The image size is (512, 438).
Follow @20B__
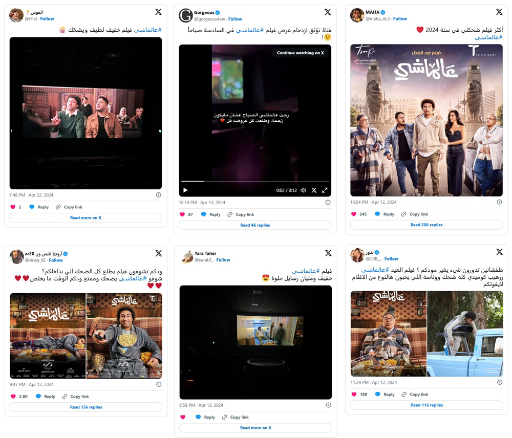click(x=391, y=258)
